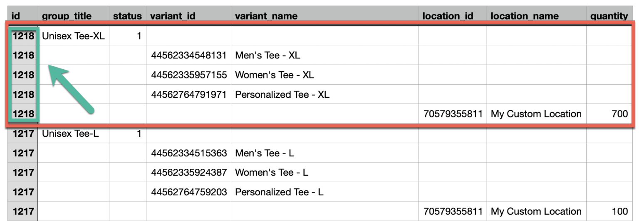Click variant ID 44562334548131
The width and height of the screenshot is (639, 221).
coord(189,55)
